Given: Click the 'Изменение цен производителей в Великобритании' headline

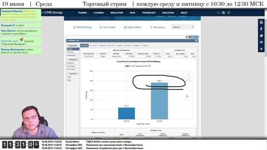Looking at the screenshot, I should 114,145.
